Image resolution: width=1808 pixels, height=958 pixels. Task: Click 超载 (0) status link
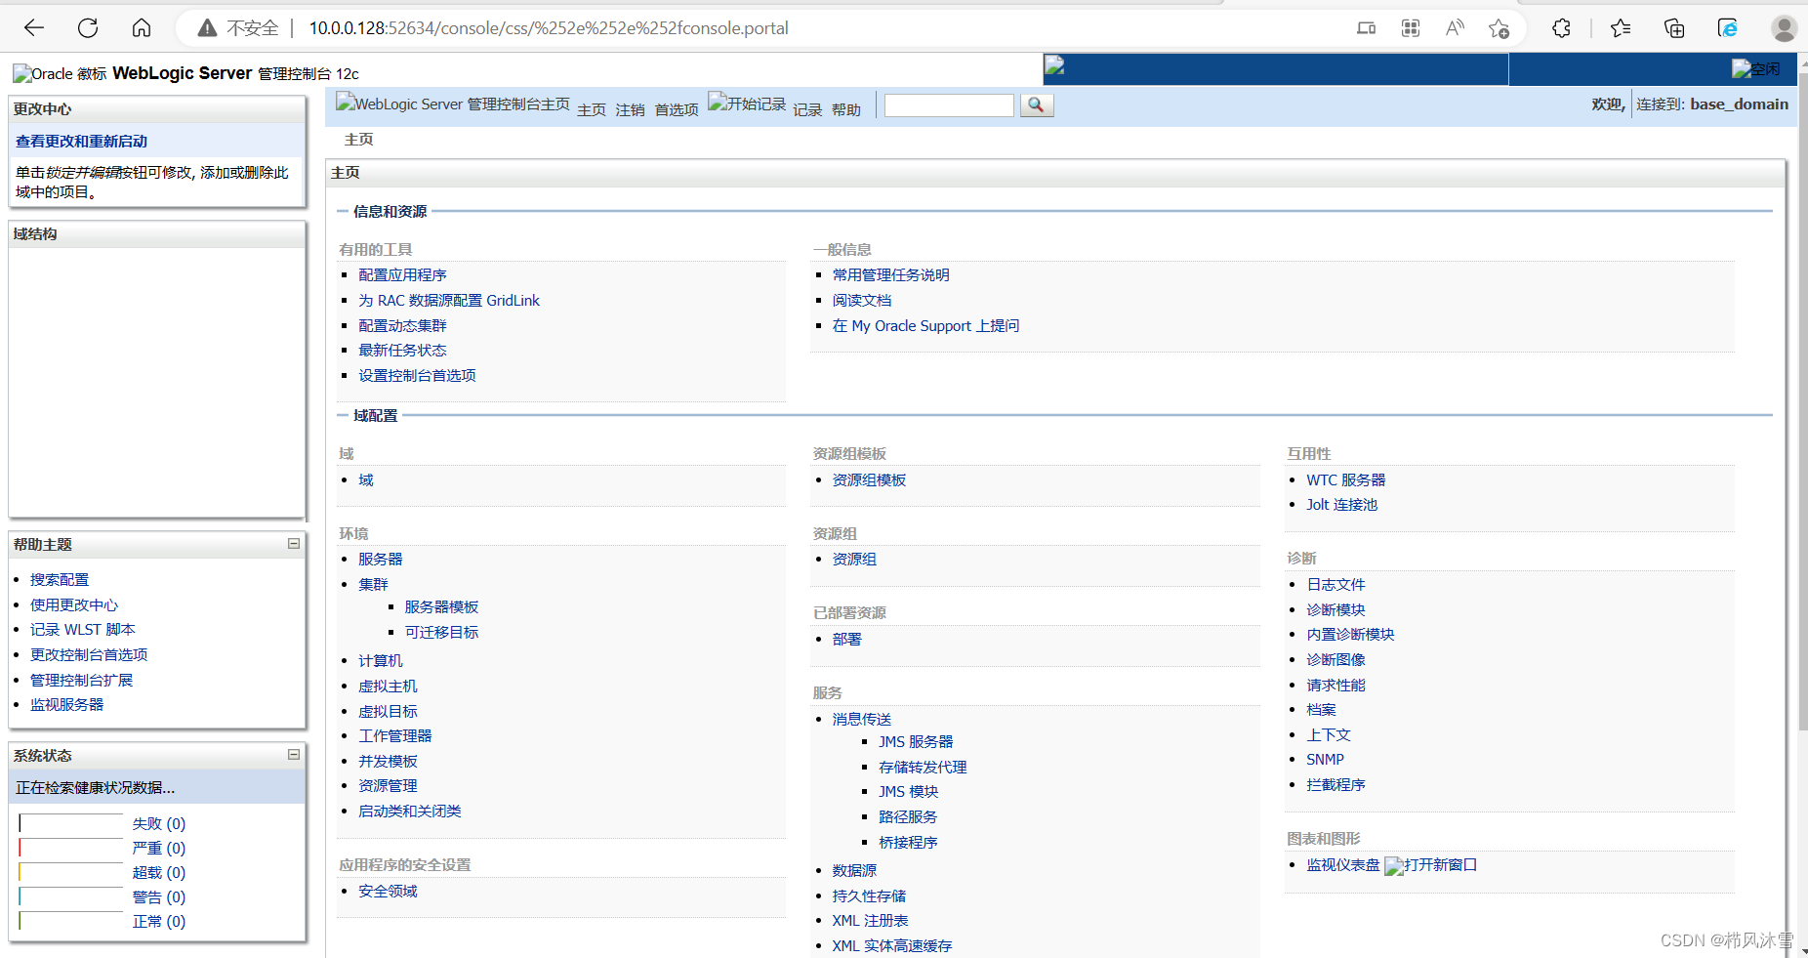click(159, 873)
